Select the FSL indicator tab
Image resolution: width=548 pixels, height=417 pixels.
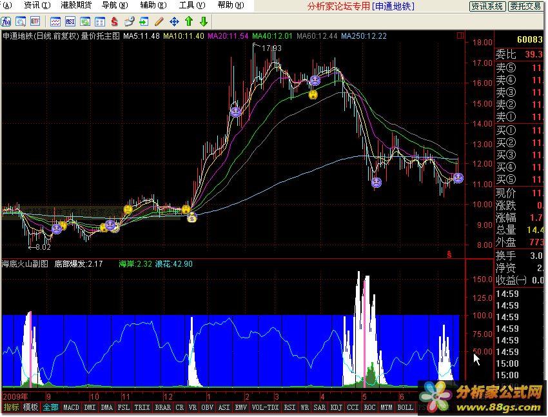click(x=124, y=407)
